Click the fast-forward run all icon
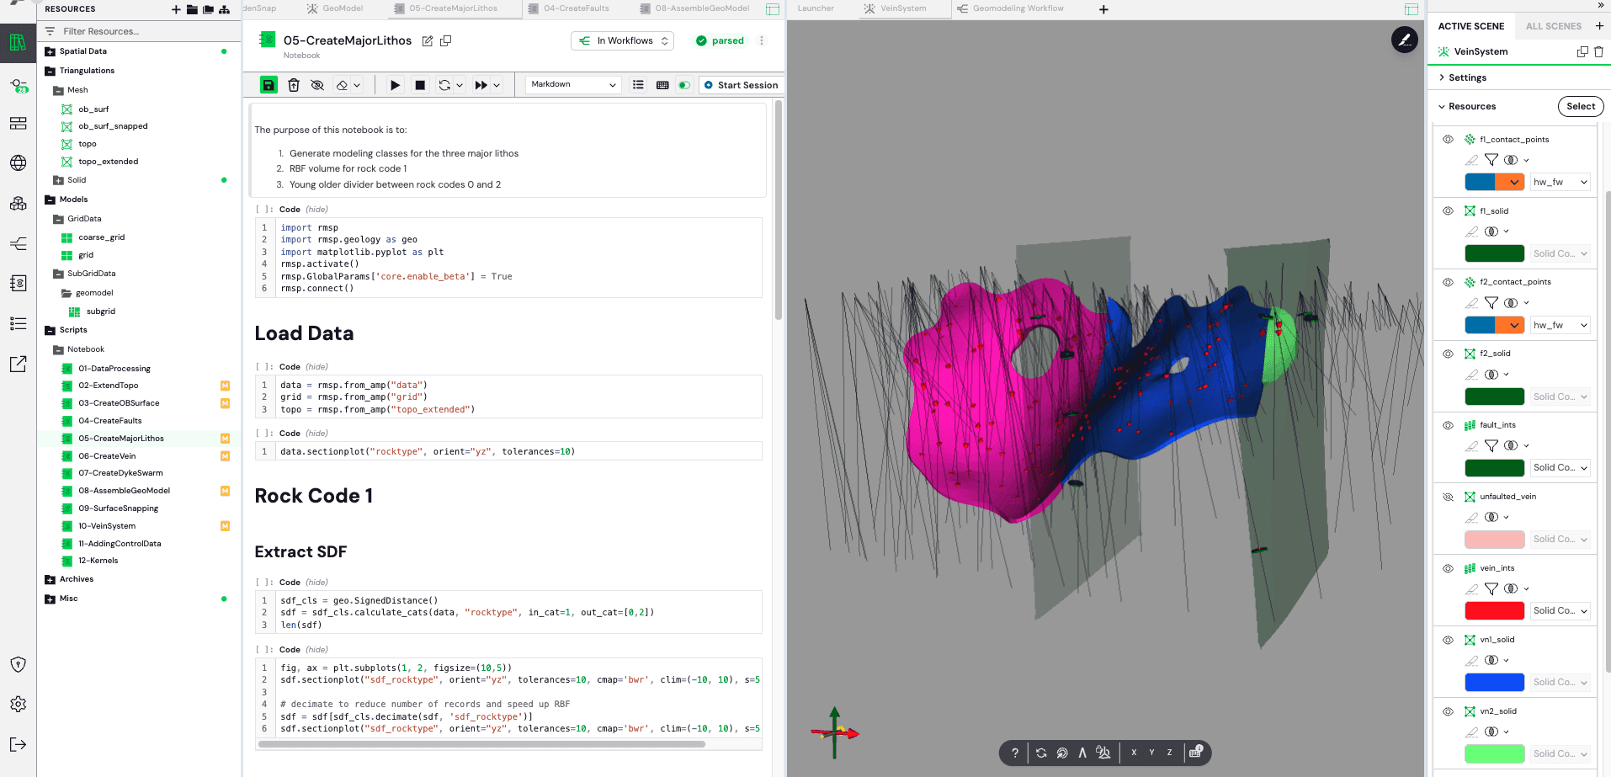The height and width of the screenshot is (777, 1611). pyautogui.click(x=481, y=85)
